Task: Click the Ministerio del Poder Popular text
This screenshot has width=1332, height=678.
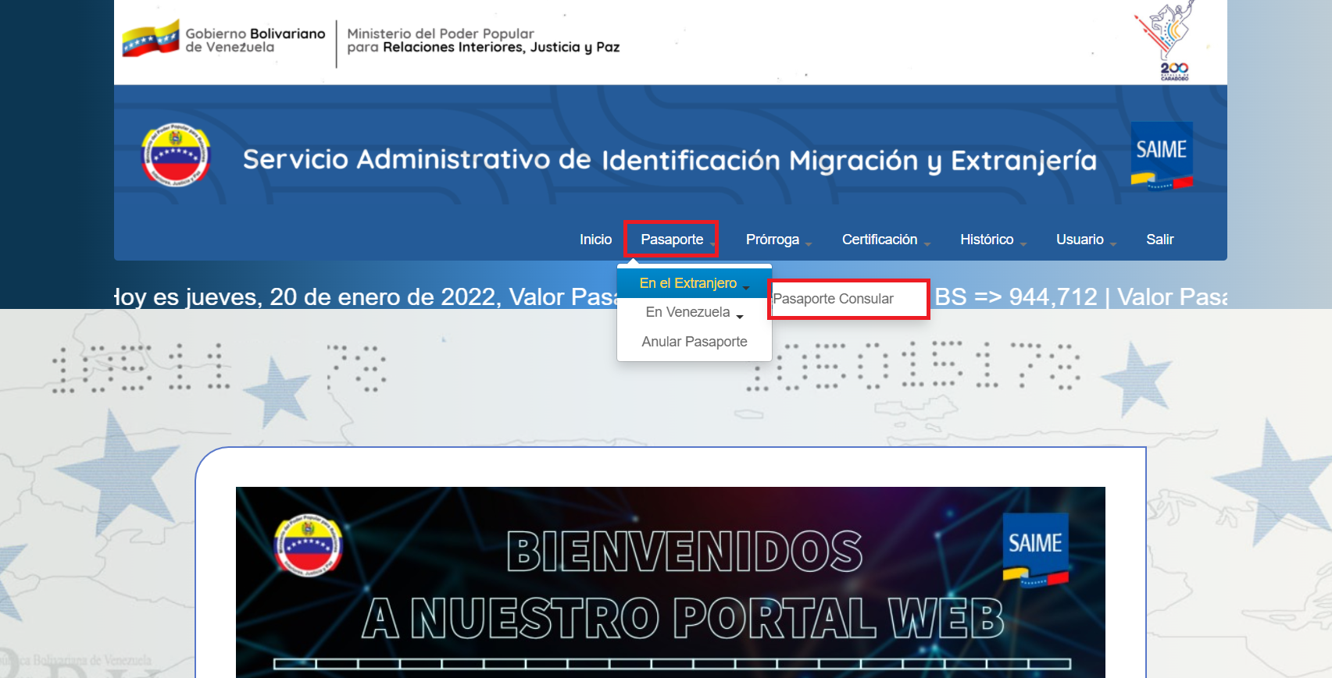Action: tap(484, 41)
